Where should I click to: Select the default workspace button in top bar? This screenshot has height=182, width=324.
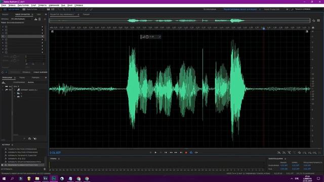tap(210, 9)
